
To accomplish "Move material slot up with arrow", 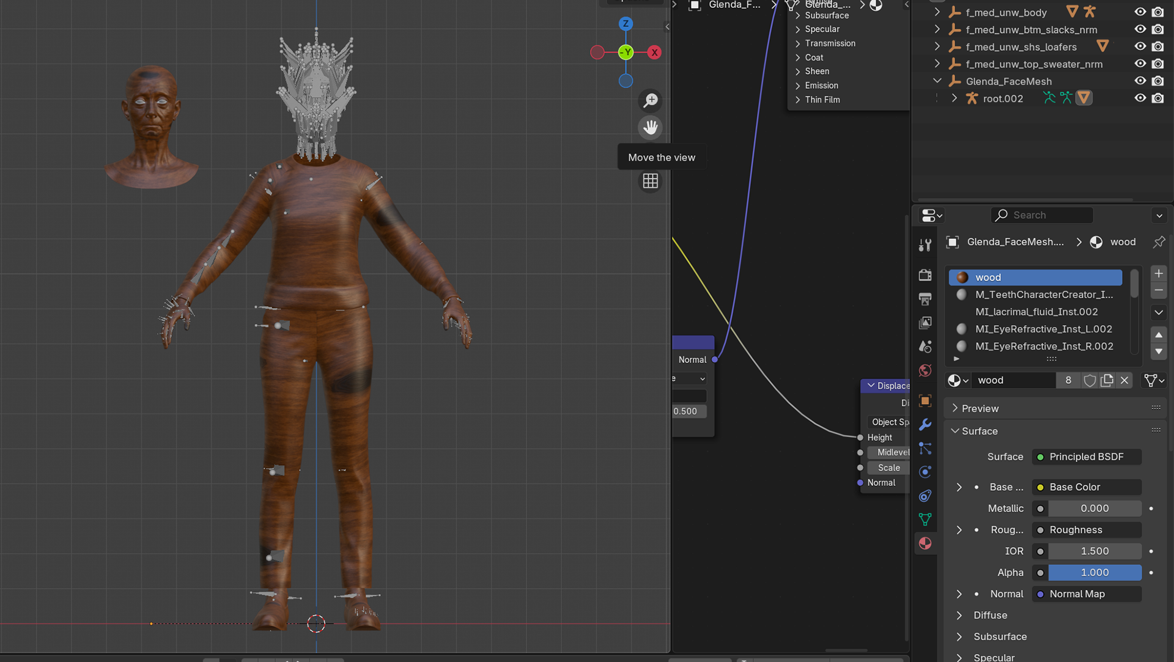I will [x=1159, y=334].
